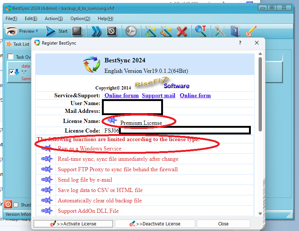Click the Preview eye icon in the toolbar
The height and width of the screenshot is (231, 299).
point(11,31)
